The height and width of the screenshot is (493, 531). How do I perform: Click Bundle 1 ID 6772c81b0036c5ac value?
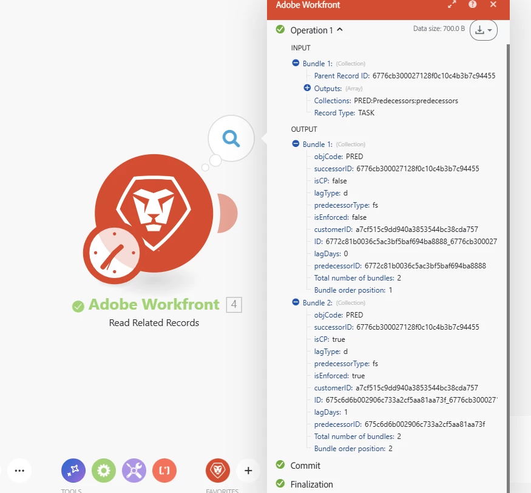pos(411,242)
